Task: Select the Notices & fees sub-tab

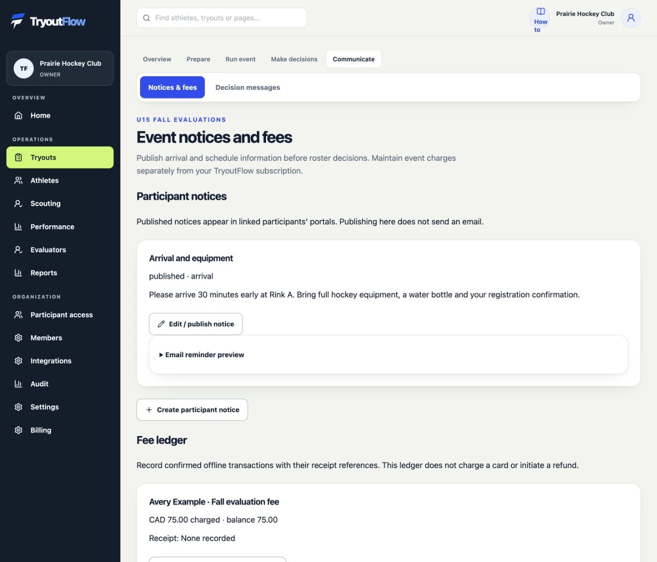Action: point(172,87)
